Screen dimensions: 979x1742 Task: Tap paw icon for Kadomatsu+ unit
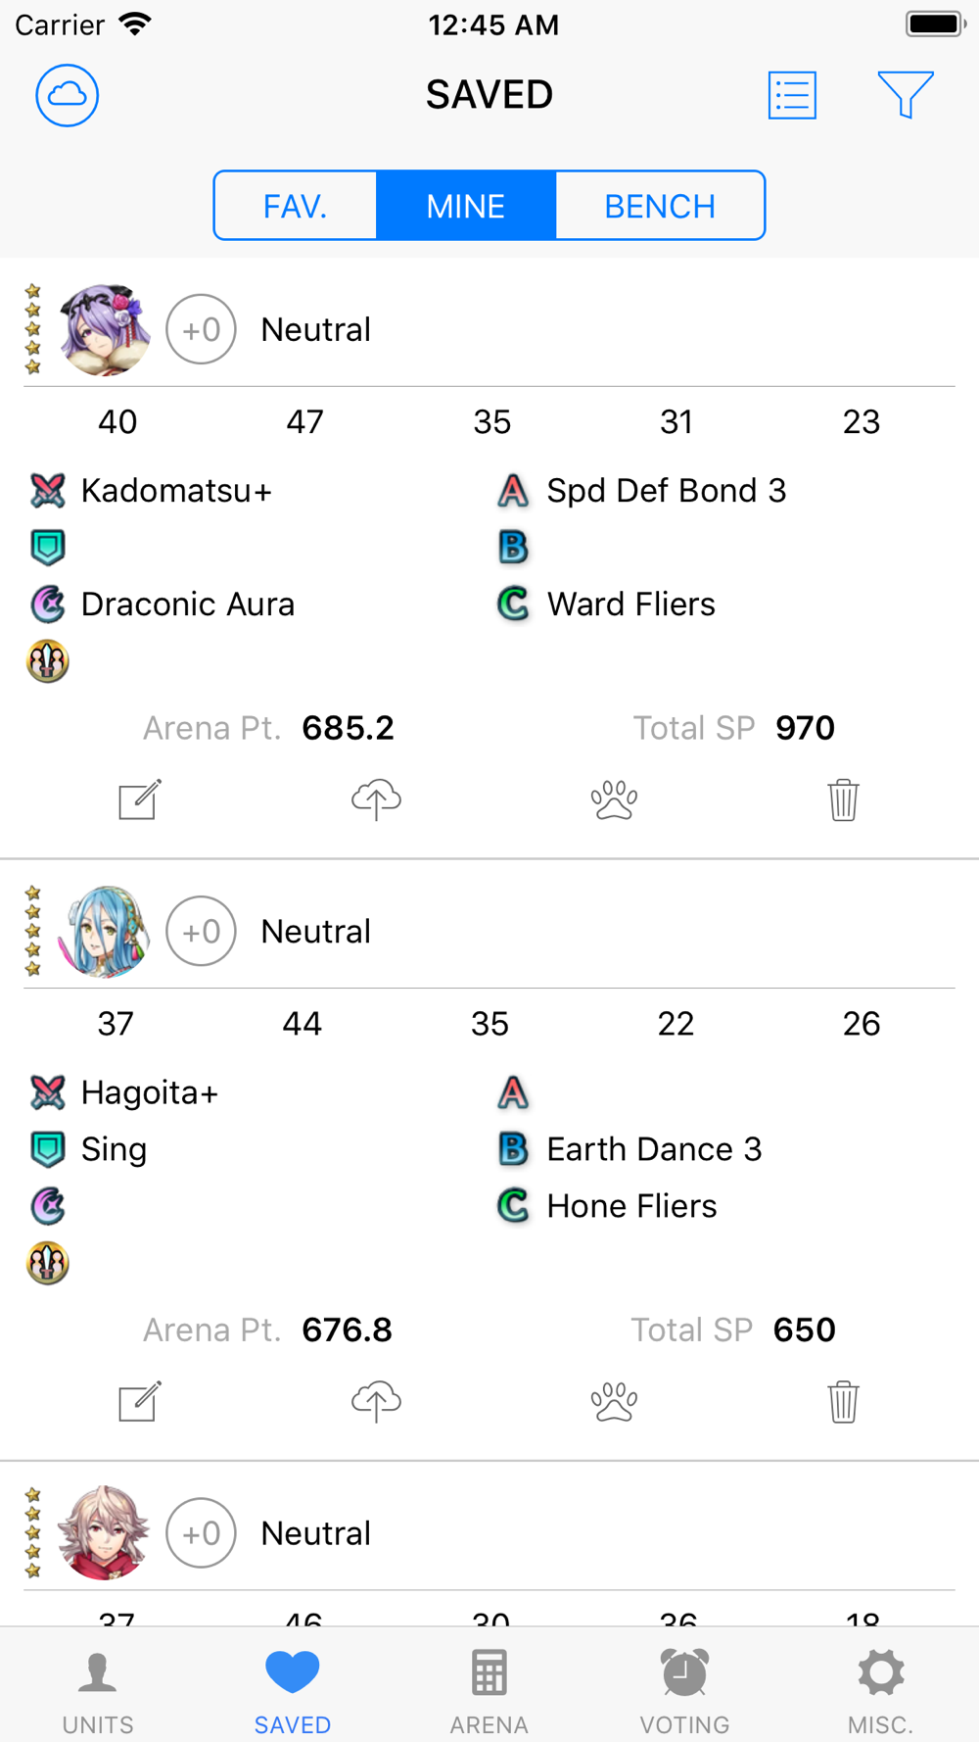pyautogui.click(x=614, y=799)
